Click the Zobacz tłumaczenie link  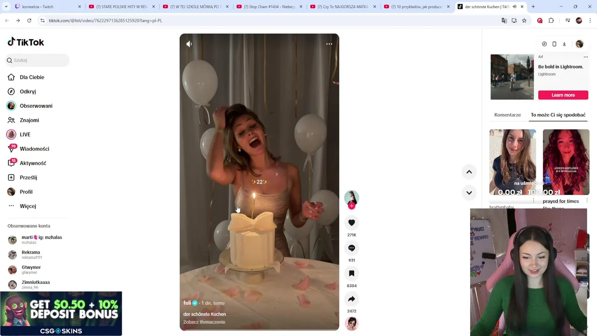coord(204,322)
